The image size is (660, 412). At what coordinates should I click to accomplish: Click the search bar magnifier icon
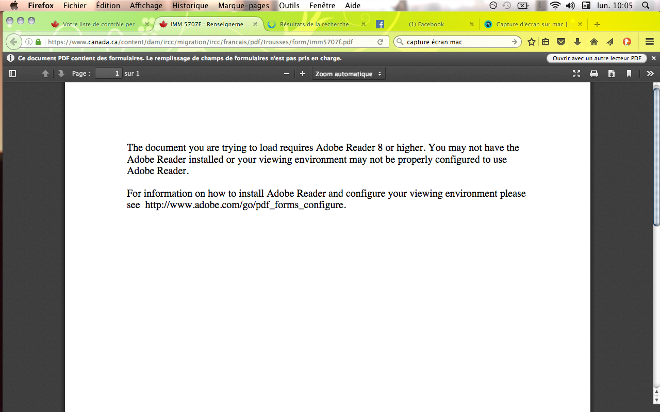pos(400,42)
